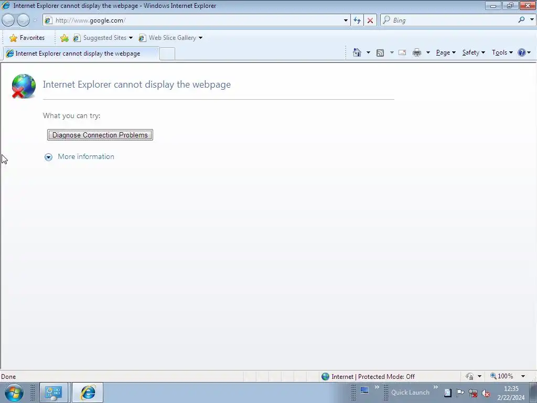Screen dimensions: 537x403
Task: Click the Internet Explorer title bar logo
Action: tap(6, 5)
